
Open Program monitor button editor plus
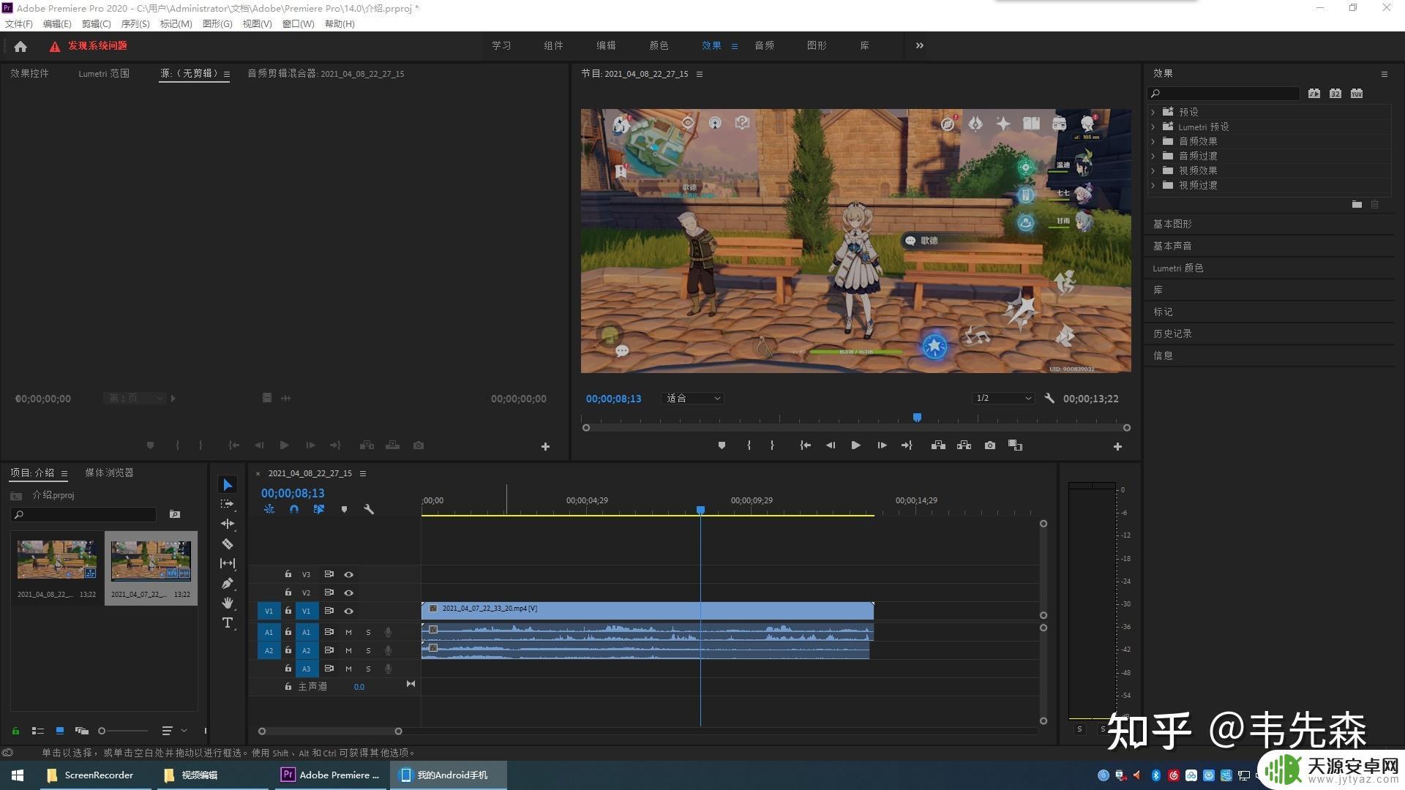1117,446
